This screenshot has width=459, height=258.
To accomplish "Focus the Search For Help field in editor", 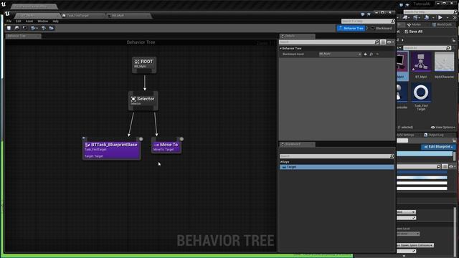I will 368,21.
